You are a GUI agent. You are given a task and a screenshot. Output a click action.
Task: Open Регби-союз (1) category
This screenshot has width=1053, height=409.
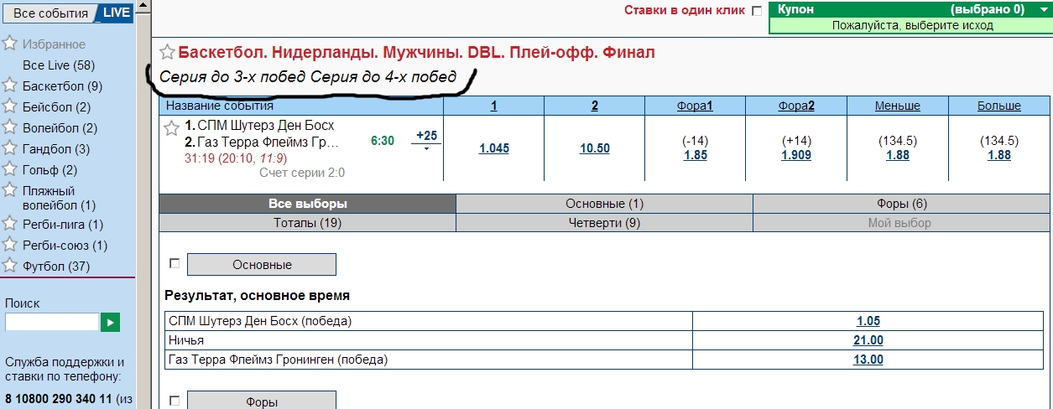(x=65, y=245)
